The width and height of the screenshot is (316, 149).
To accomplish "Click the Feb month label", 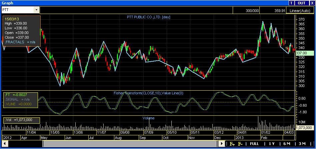I will pos(264,138).
